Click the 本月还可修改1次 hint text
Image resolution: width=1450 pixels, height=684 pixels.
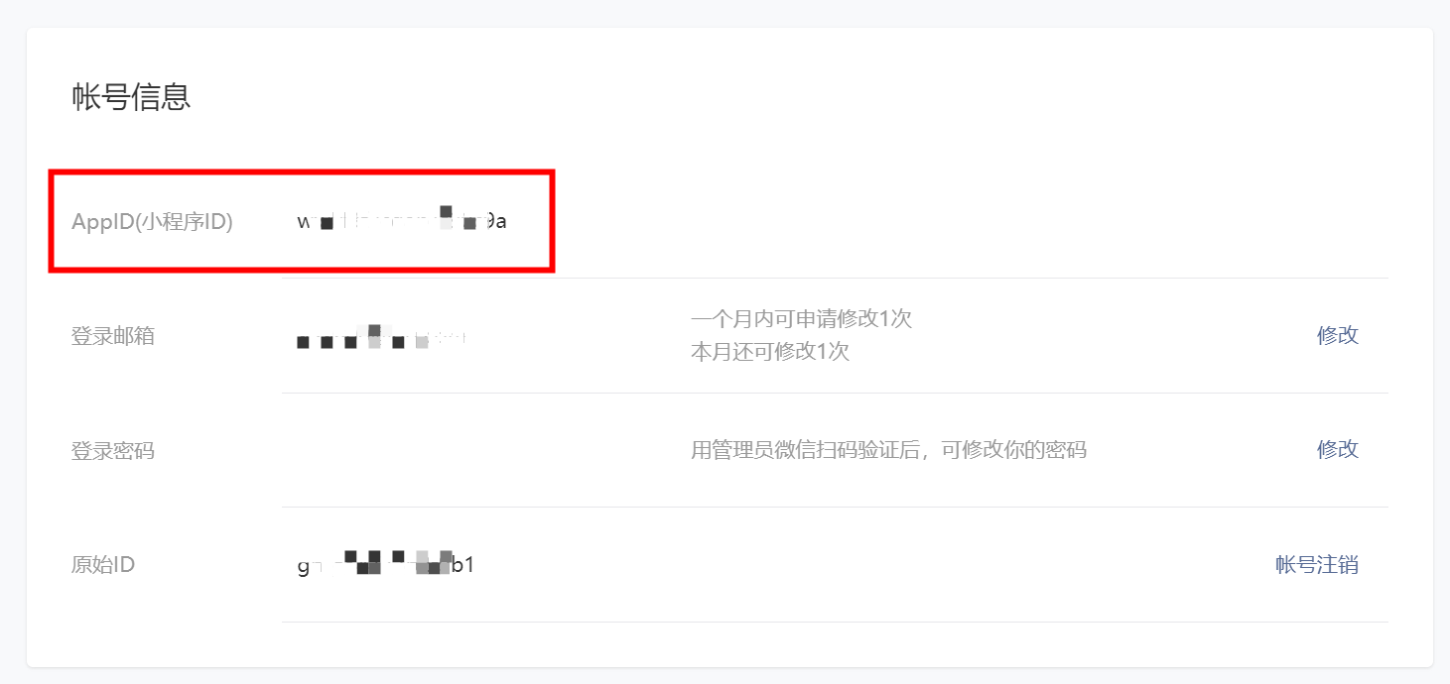coord(770,352)
